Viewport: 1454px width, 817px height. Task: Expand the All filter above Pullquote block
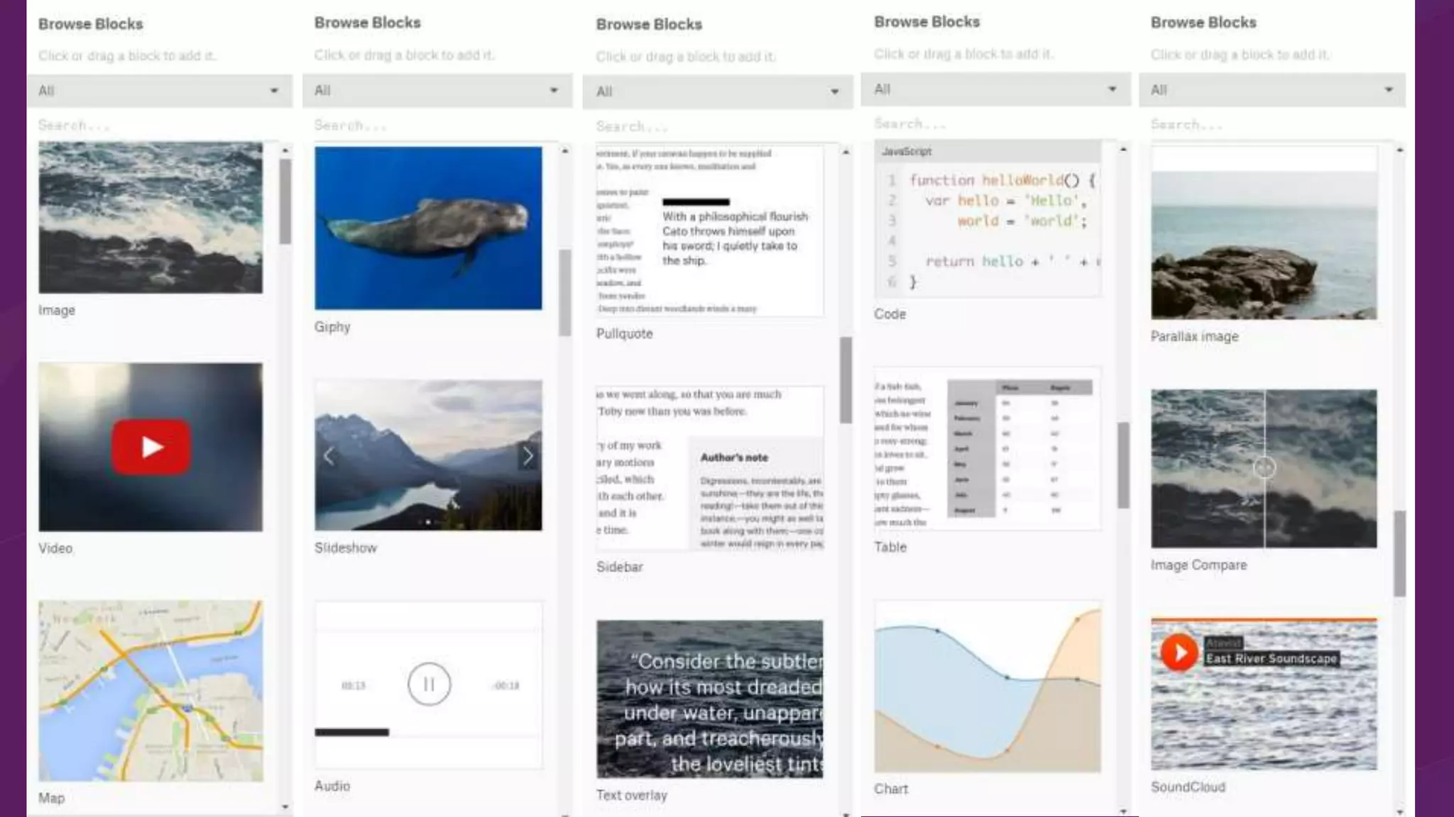pyautogui.click(x=717, y=91)
